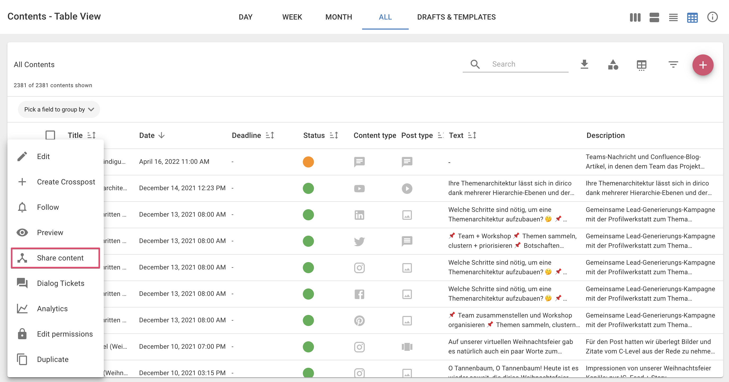Open the filter list icon
This screenshot has height=382, width=729.
[673, 64]
